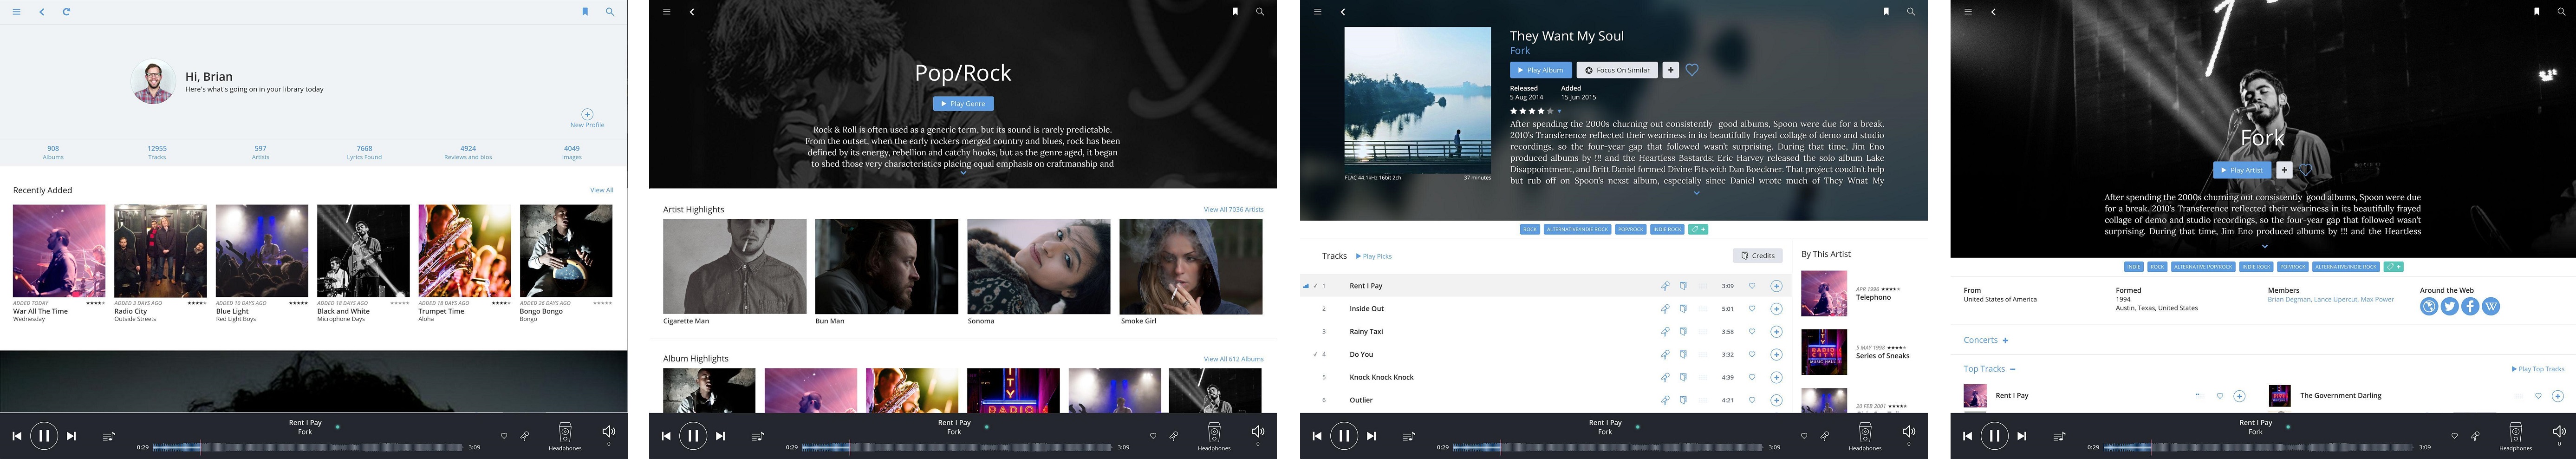
Task: Click bookmark icon on the Fork artist screen
Action: click(2537, 12)
